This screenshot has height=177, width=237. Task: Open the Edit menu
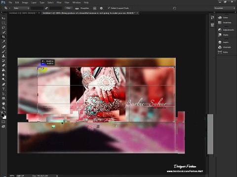coord(17,2)
